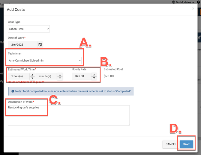Focus the hour(s) input field

point(18,76)
